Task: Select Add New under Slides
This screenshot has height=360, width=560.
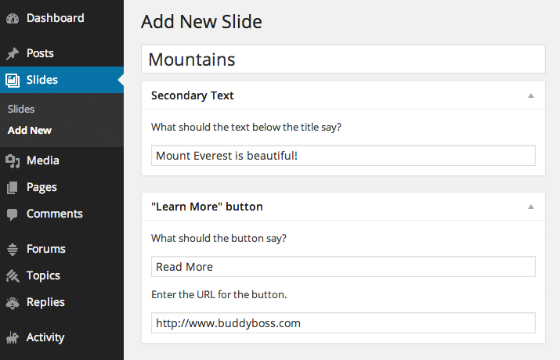Action: (x=30, y=131)
